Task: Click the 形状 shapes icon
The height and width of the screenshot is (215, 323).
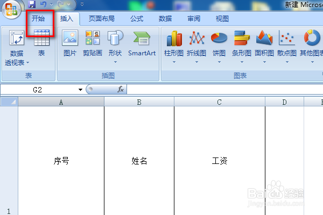Action: tap(115, 38)
